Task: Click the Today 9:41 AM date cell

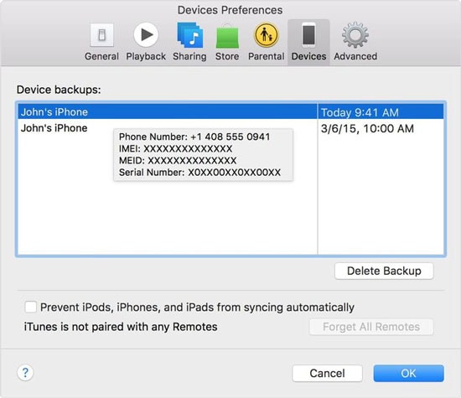Action: coord(381,112)
